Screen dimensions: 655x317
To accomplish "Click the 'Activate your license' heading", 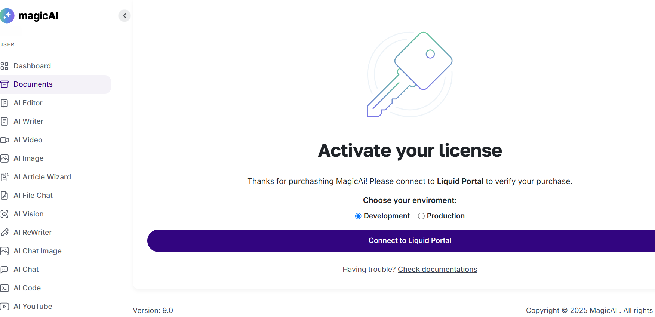I will pyautogui.click(x=410, y=151).
